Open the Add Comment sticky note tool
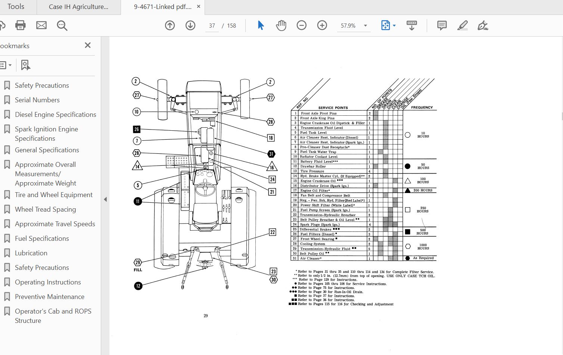Image resolution: width=563 pixels, height=355 pixels. [x=441, y=25]
